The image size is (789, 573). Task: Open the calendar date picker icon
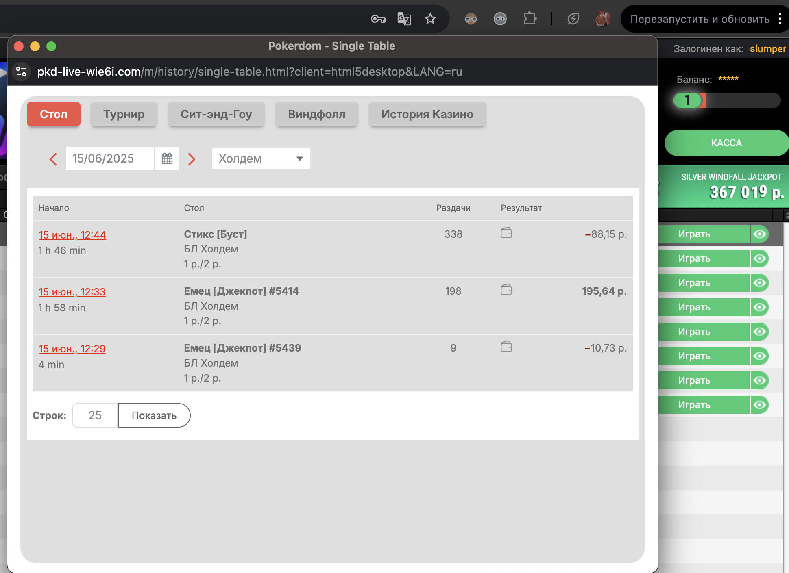click(167, 158)
